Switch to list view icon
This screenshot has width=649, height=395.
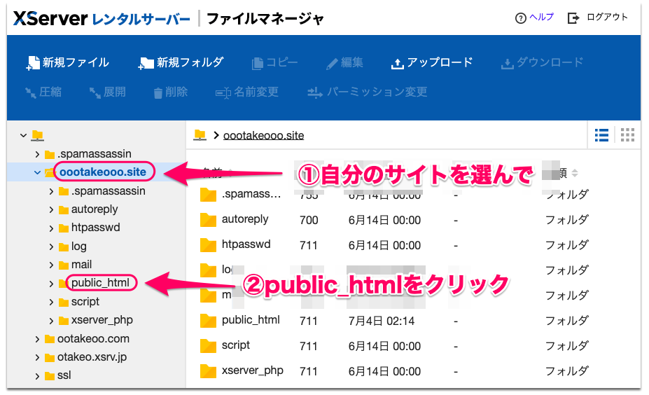601,135
